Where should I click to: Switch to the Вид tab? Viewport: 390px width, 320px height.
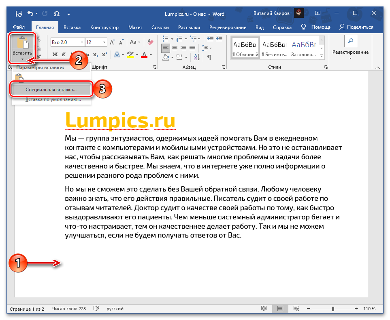pos(260,27)
